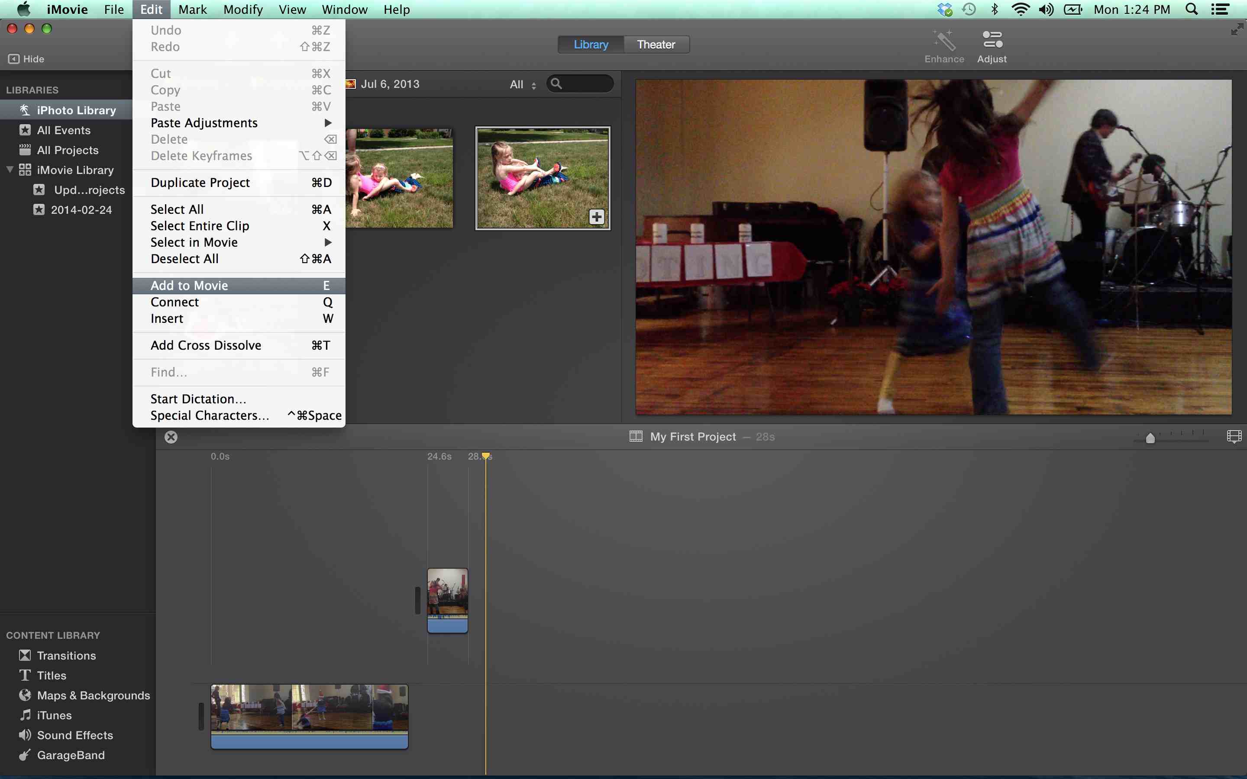Expand the iMovie Library tree item

coord(9,170)
